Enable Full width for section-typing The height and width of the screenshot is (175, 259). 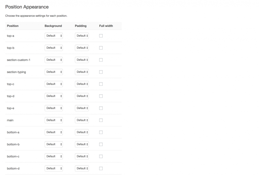(101, 72)
